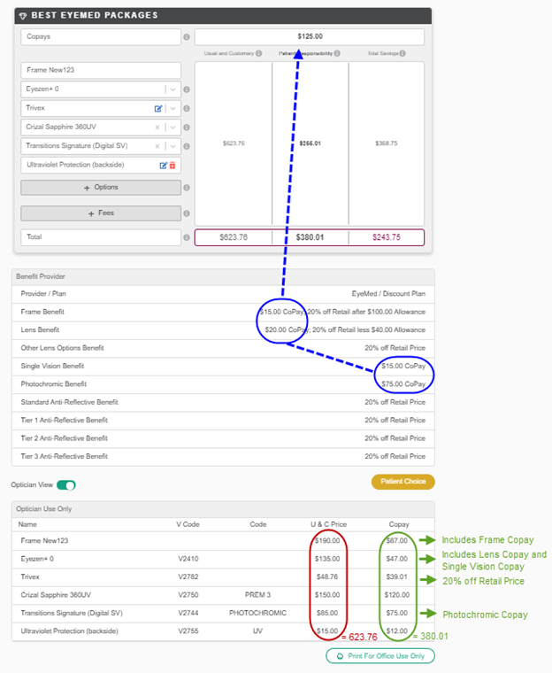Viewport: 552px width, 673px height.
Task: Select the $243.75 total savings value
Action: 387,237
